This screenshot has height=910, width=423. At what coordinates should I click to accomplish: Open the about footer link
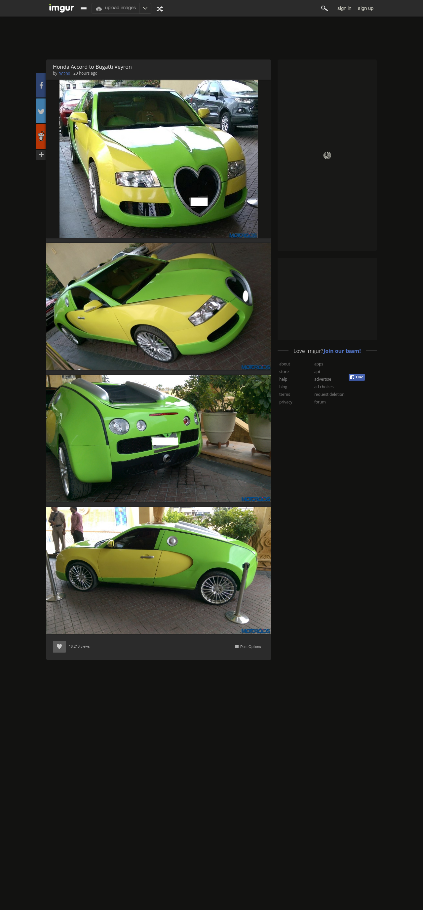coord(285,364)
